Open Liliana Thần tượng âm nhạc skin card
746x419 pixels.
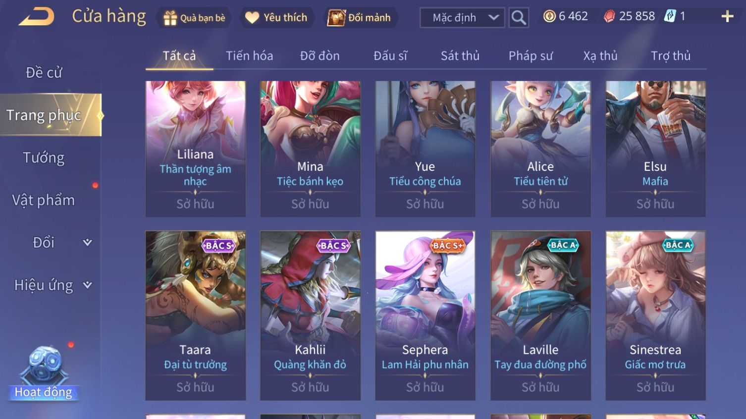195,149
